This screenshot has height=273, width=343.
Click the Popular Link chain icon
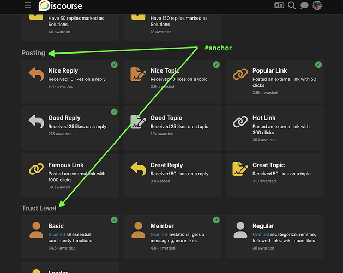240,74
